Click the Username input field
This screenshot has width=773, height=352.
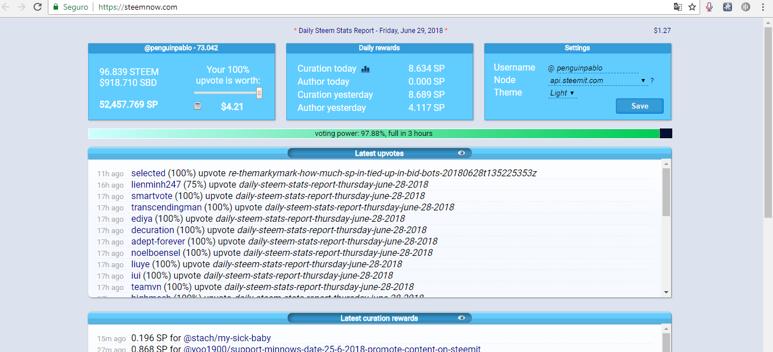pos(597,68)
